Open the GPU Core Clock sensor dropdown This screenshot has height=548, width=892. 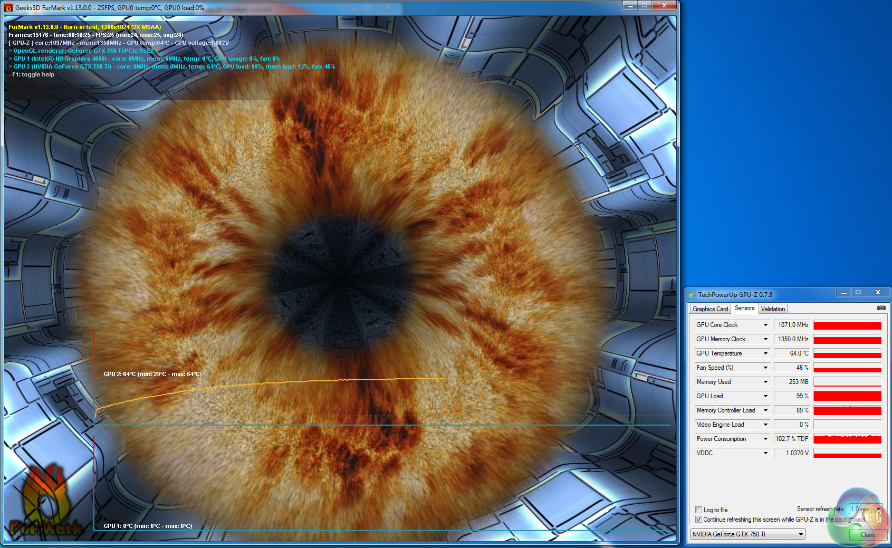(x=765, y=325)
